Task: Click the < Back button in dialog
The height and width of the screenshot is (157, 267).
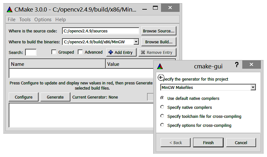Action: tap(175, 143)
